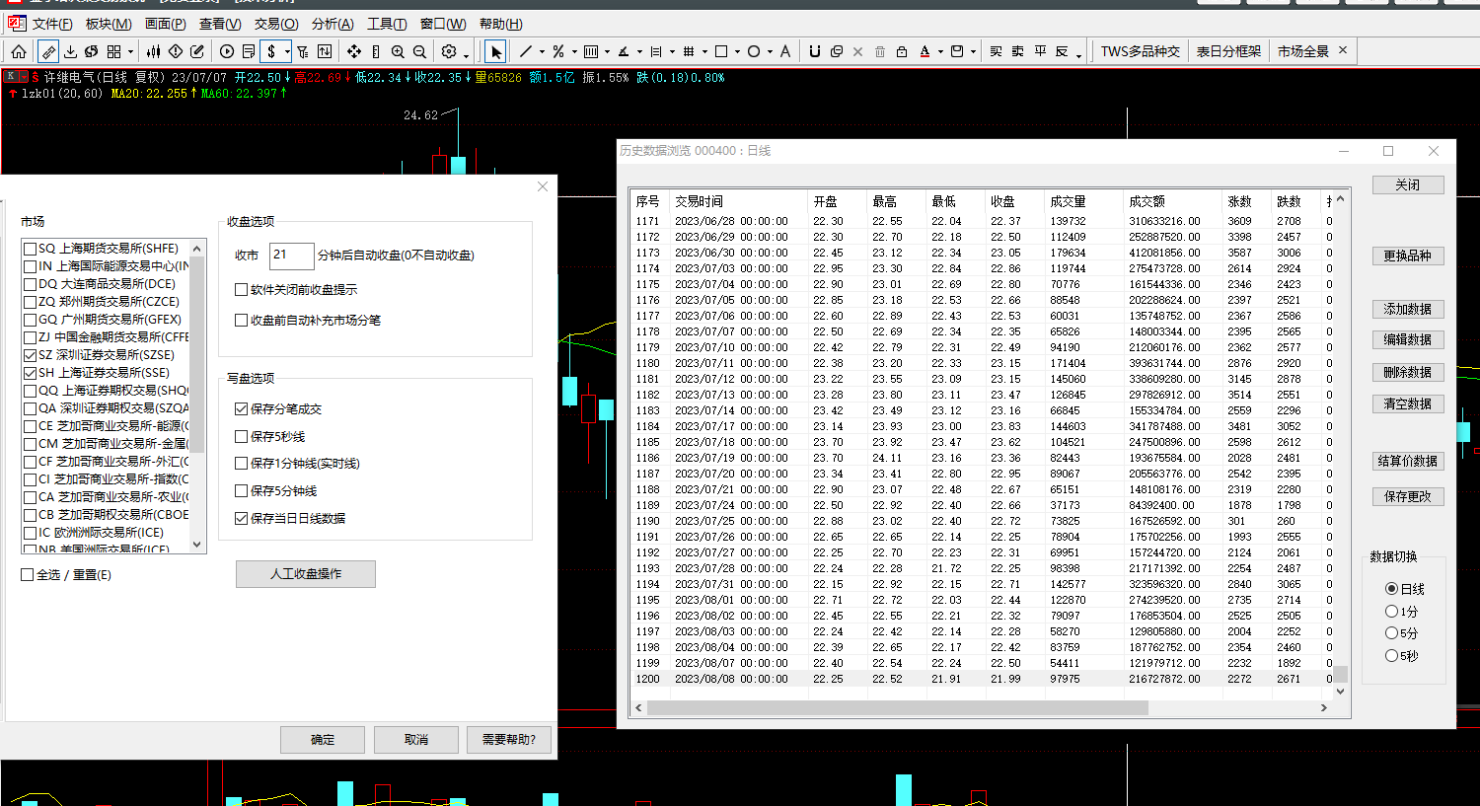Click the four-square layout grid icon
The image size is (1480, 806).
click(x=114, y=51)
